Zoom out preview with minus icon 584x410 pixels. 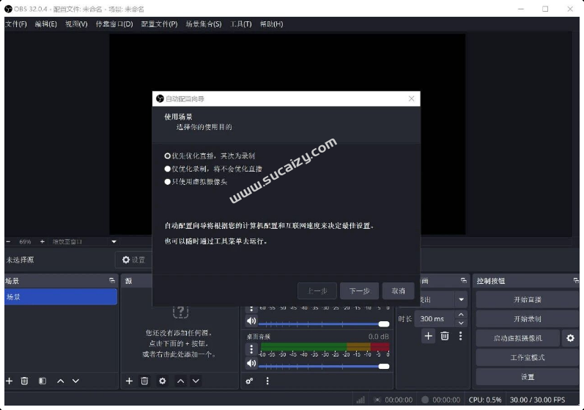(9, 241)
